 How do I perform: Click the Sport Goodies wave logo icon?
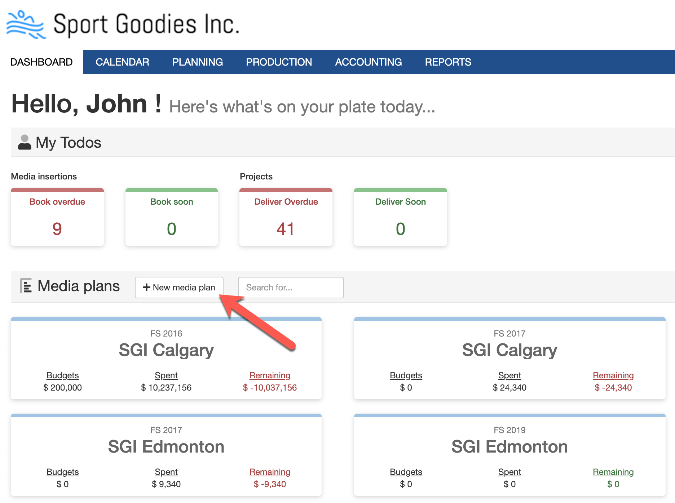(26, 25)
